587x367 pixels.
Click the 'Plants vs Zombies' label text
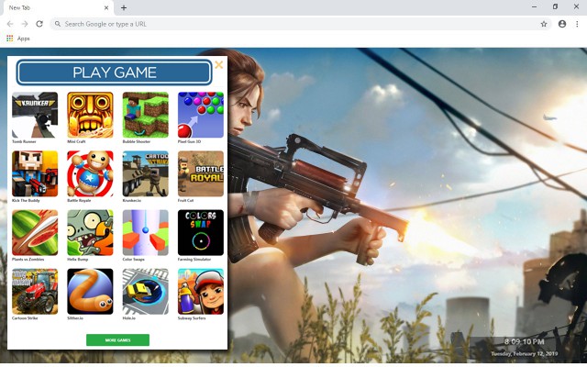(x=28, y=259)
